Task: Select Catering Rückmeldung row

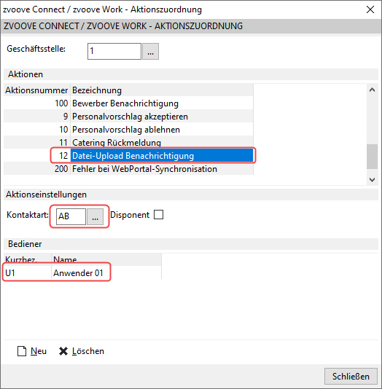Action: 128,142
